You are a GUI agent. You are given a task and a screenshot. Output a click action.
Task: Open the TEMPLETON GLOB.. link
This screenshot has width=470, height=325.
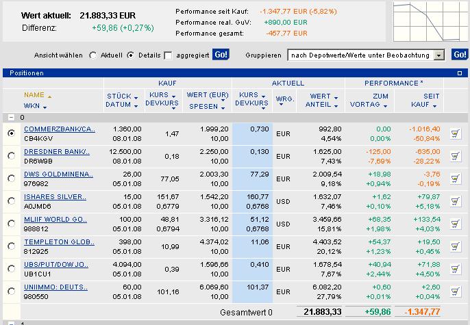point(59,242)
